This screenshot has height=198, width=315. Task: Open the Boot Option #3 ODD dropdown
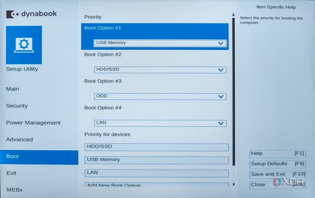(x=160, y=97)
